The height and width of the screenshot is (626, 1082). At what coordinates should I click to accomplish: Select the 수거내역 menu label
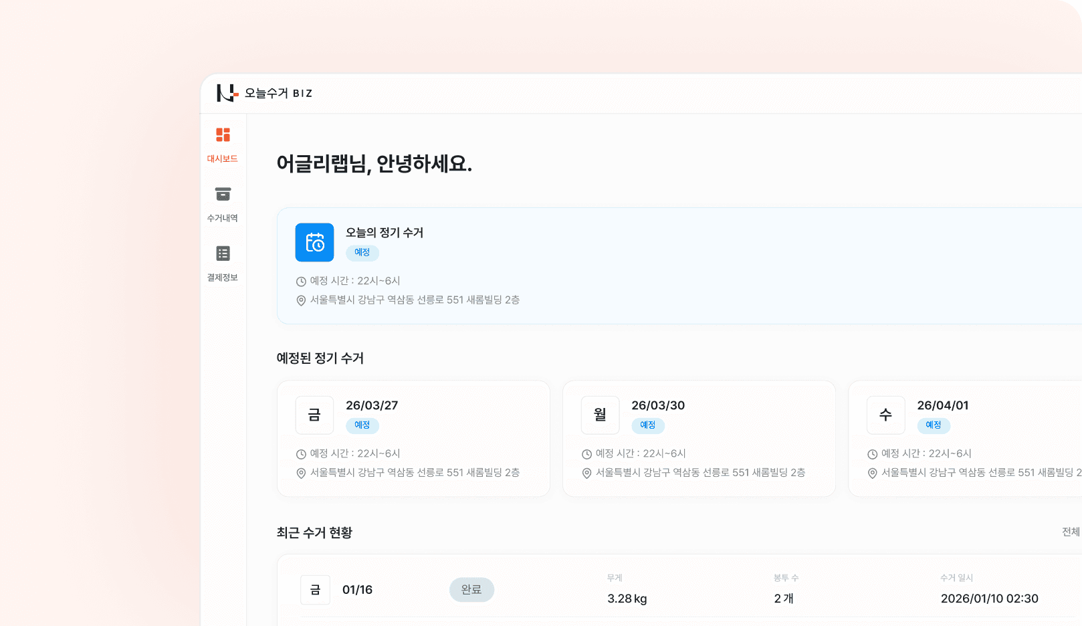point(223,218)
